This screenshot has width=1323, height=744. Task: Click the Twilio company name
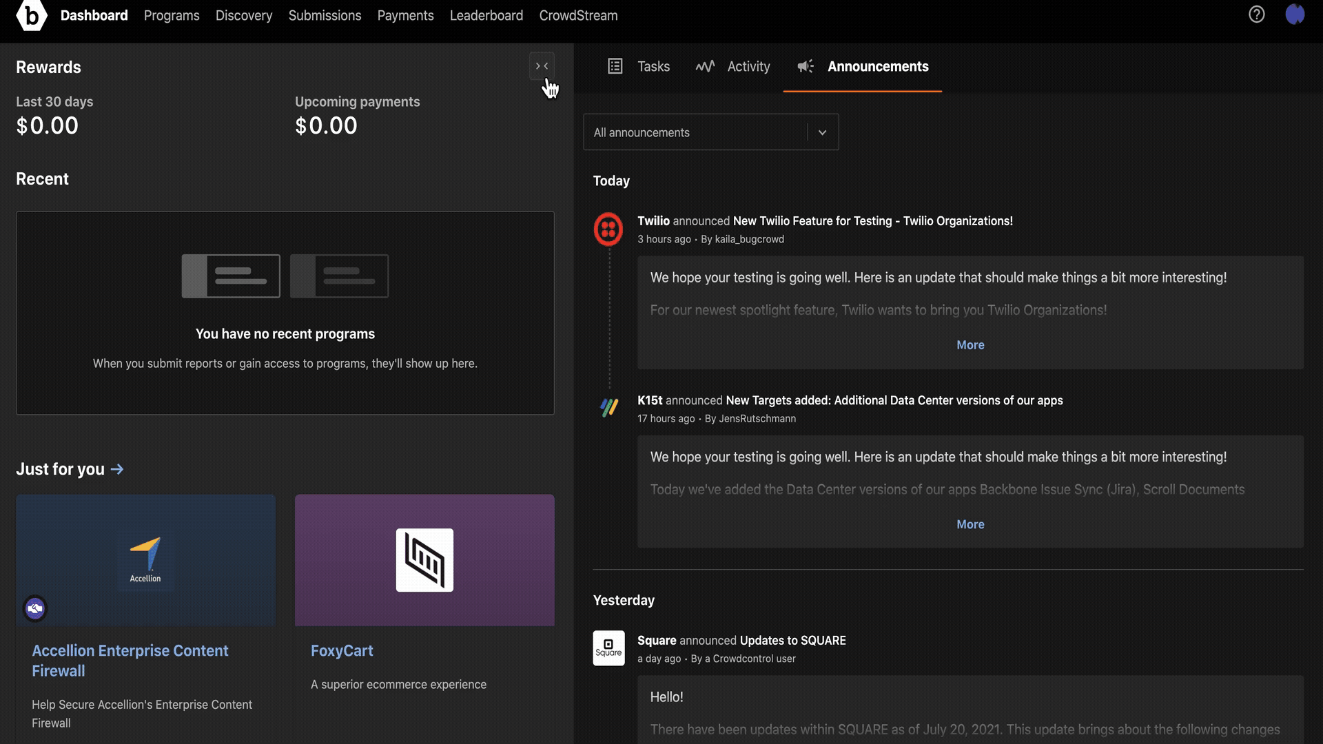(653, 221)
